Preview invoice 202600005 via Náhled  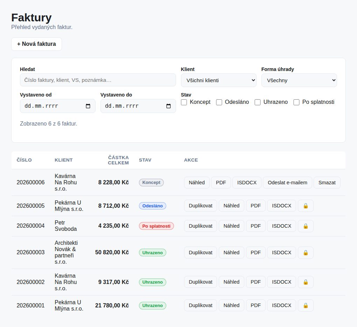[x=231, y=206]
